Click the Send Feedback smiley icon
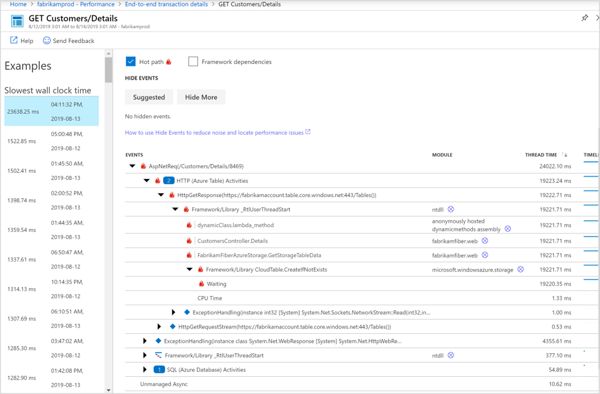Screen dimensions: 600x394 [x=46, y=40]
